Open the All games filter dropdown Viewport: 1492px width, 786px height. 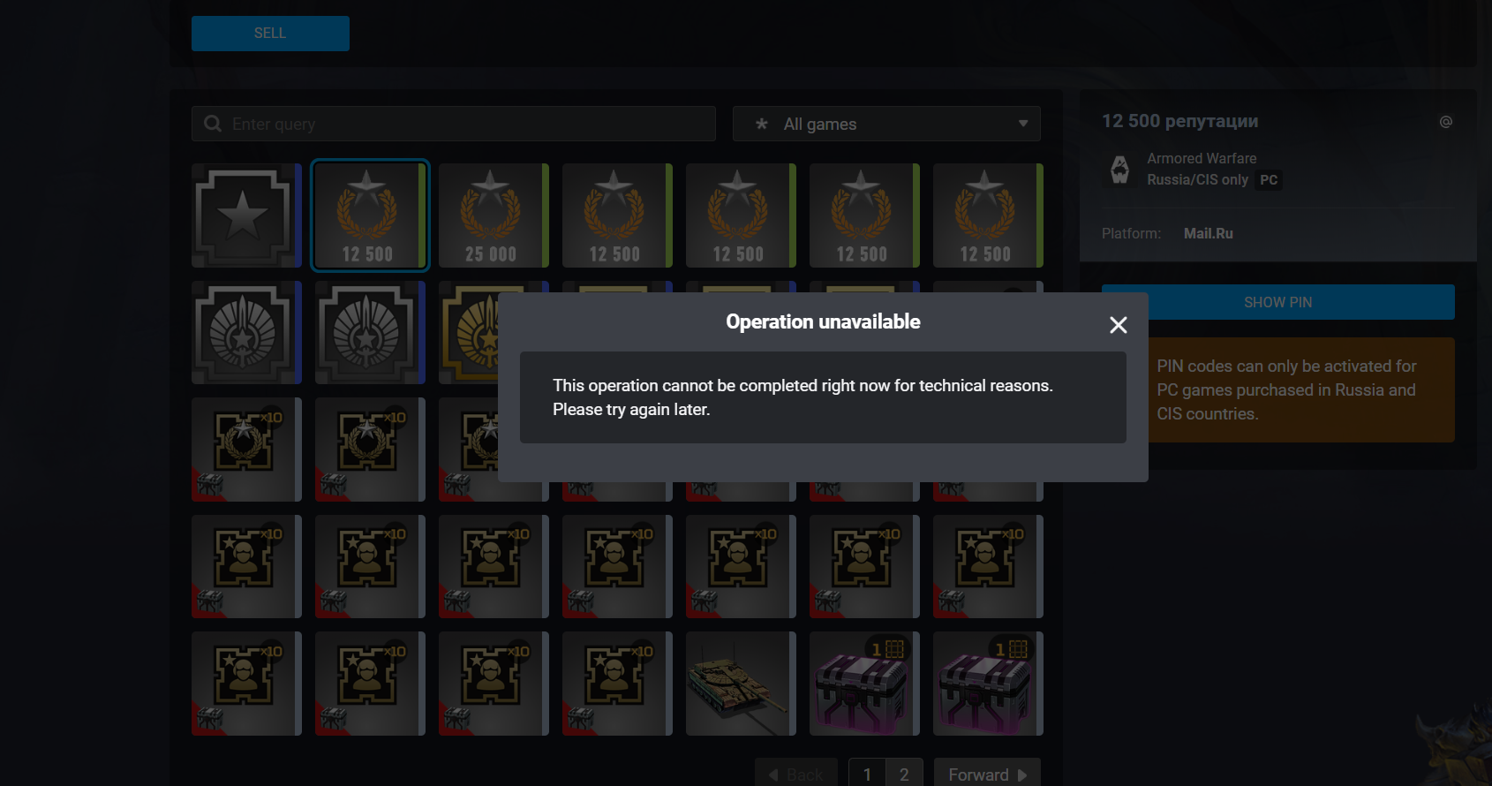pyautogui.click(x=886, y=124)
